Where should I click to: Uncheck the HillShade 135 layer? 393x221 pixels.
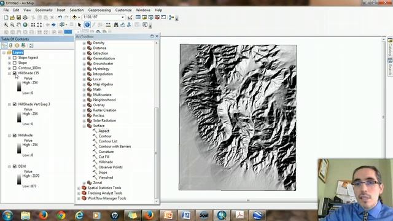pyautogui.click(x=15, y=73)
